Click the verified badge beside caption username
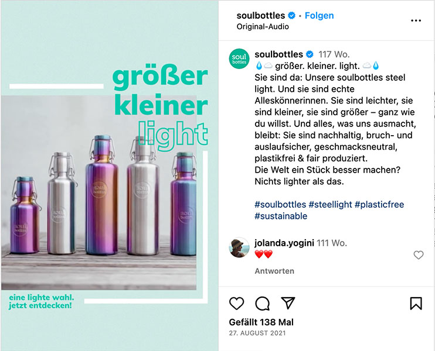 point(310,54)
